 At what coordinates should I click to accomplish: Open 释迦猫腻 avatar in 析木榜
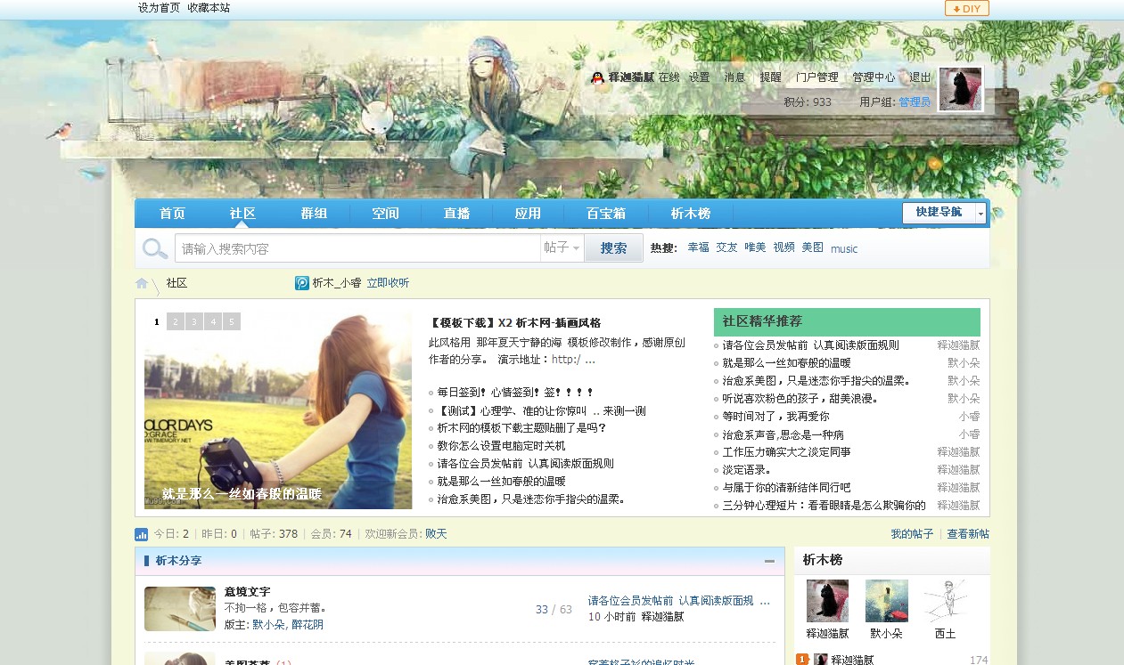tap(828, 601)
